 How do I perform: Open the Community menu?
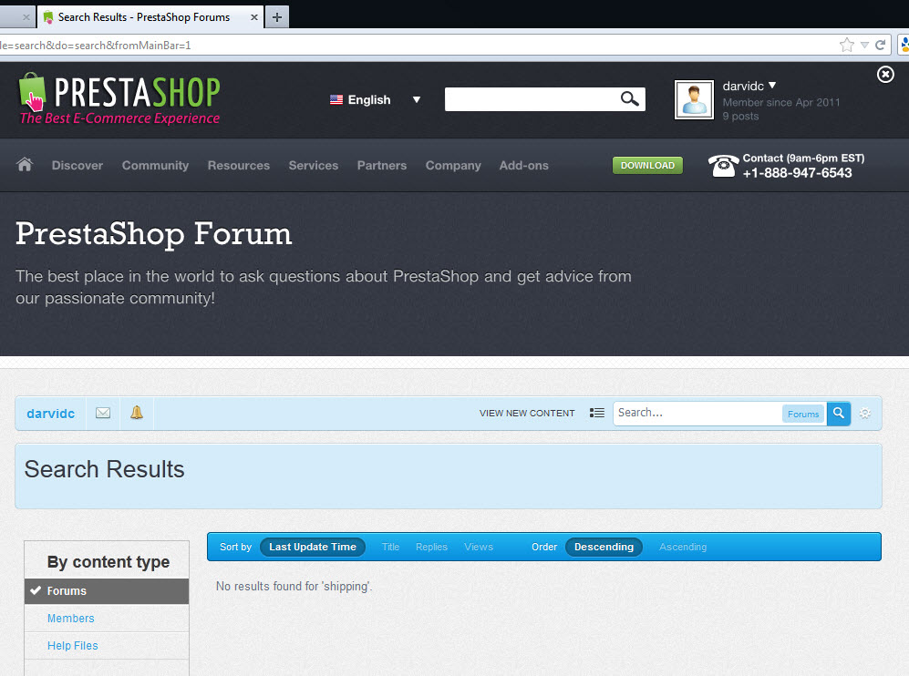click(x=155, y=165)
